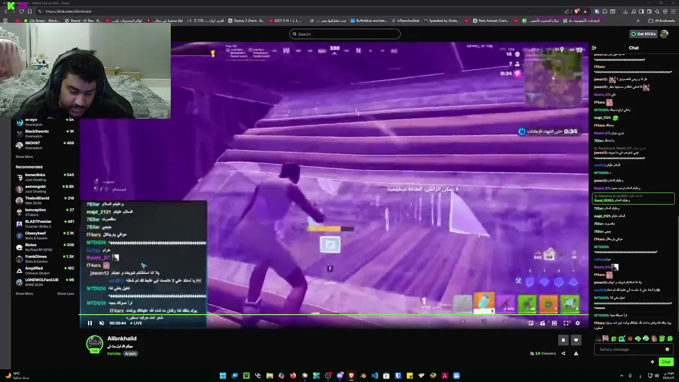The height and width of the screenshot is (382, 679).
Task: Open the user profile avatar menu
Action: (x=664, y=34)
